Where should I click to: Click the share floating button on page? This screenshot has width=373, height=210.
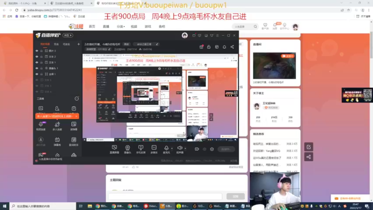[x=309, y=157]
